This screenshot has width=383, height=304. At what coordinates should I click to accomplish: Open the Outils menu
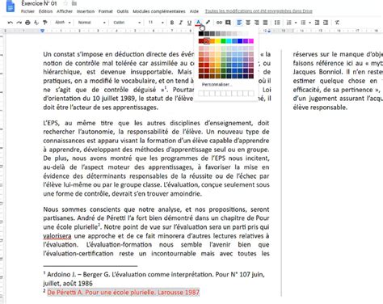pos(123,11)
